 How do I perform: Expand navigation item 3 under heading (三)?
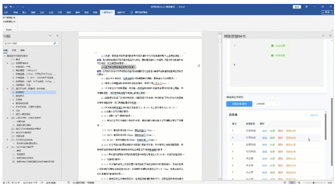(x=10, y=100)
